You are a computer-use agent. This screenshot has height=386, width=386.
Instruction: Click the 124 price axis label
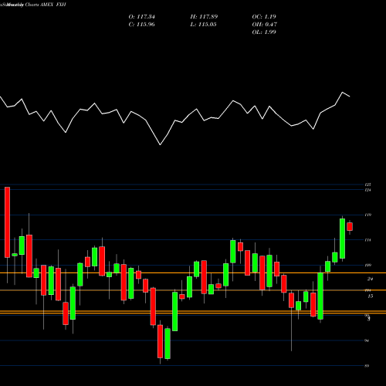pyautogui.click(x=367, y=190)
